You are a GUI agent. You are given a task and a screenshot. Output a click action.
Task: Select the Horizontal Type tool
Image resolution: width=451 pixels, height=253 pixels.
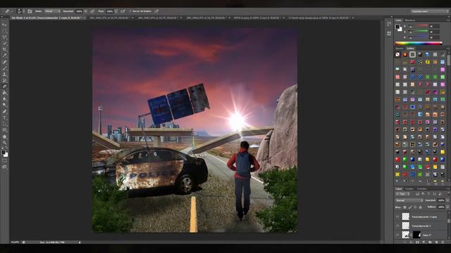pyautogui.click(x=5, y=118)
